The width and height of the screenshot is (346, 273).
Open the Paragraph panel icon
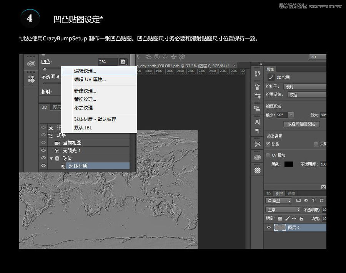point(257,131)
